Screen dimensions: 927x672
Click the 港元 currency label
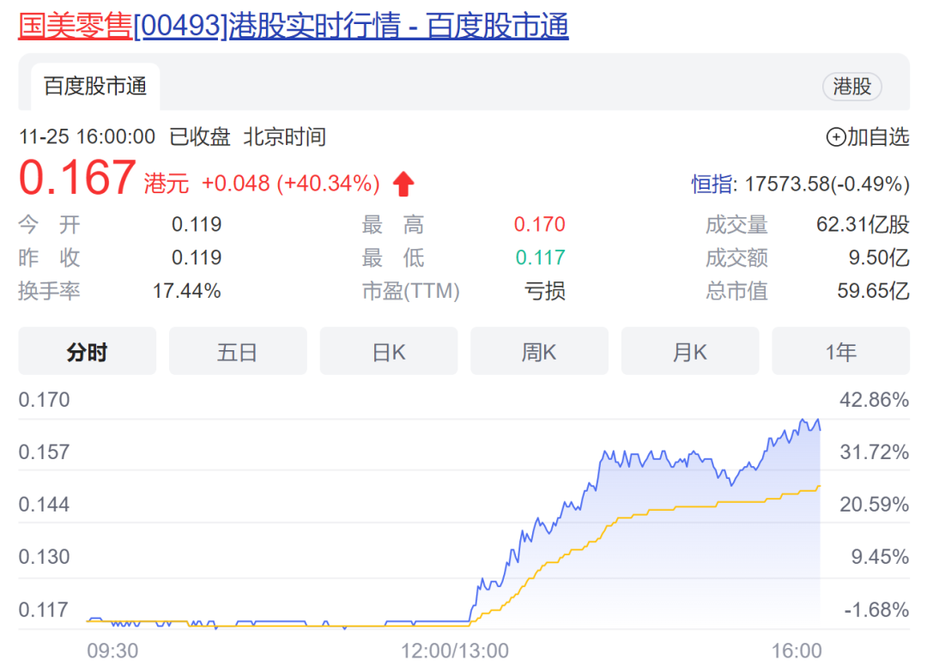167,184
